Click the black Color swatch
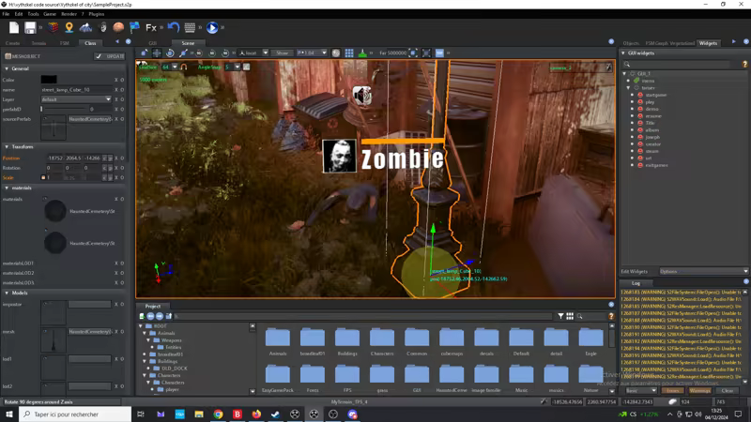This screenshot has width=751, height=422. coord(49,80)
